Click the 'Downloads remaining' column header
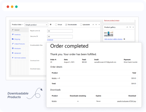The height and width of the screenshot is (112, 146). pos(78,96)
